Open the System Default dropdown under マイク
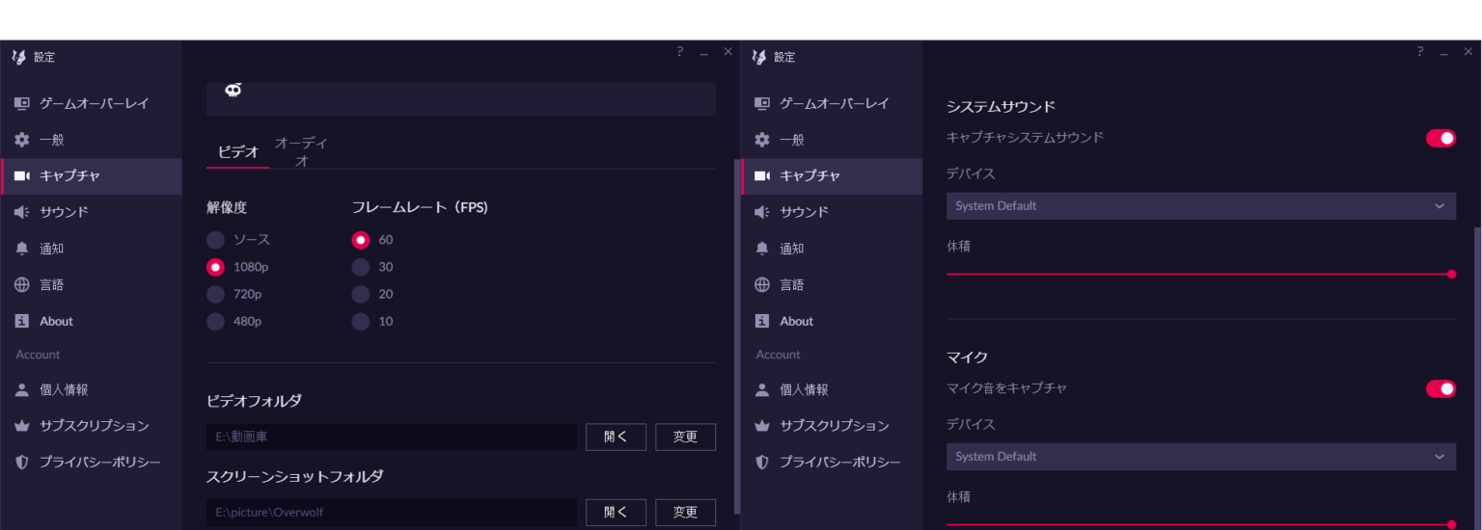The width and height of the screenshot is (1482, 530). [x=1201, y=457]
